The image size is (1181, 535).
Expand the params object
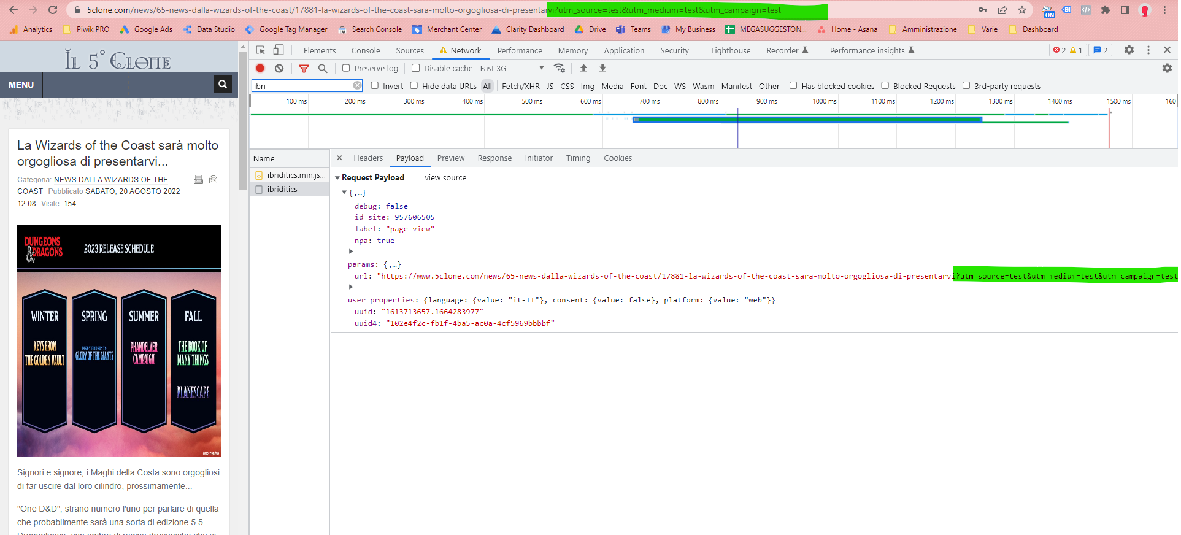tap(351, 252)
